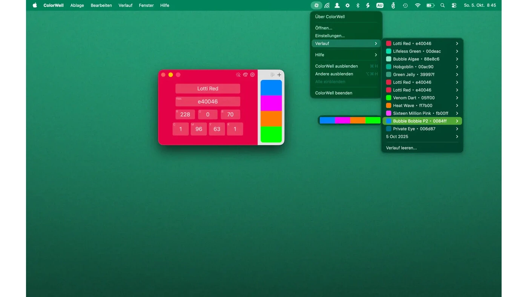Screen dimensions: 528x297
Task: Click the M field showing 96
Action: pyautogui.click(x=199, y=129)
